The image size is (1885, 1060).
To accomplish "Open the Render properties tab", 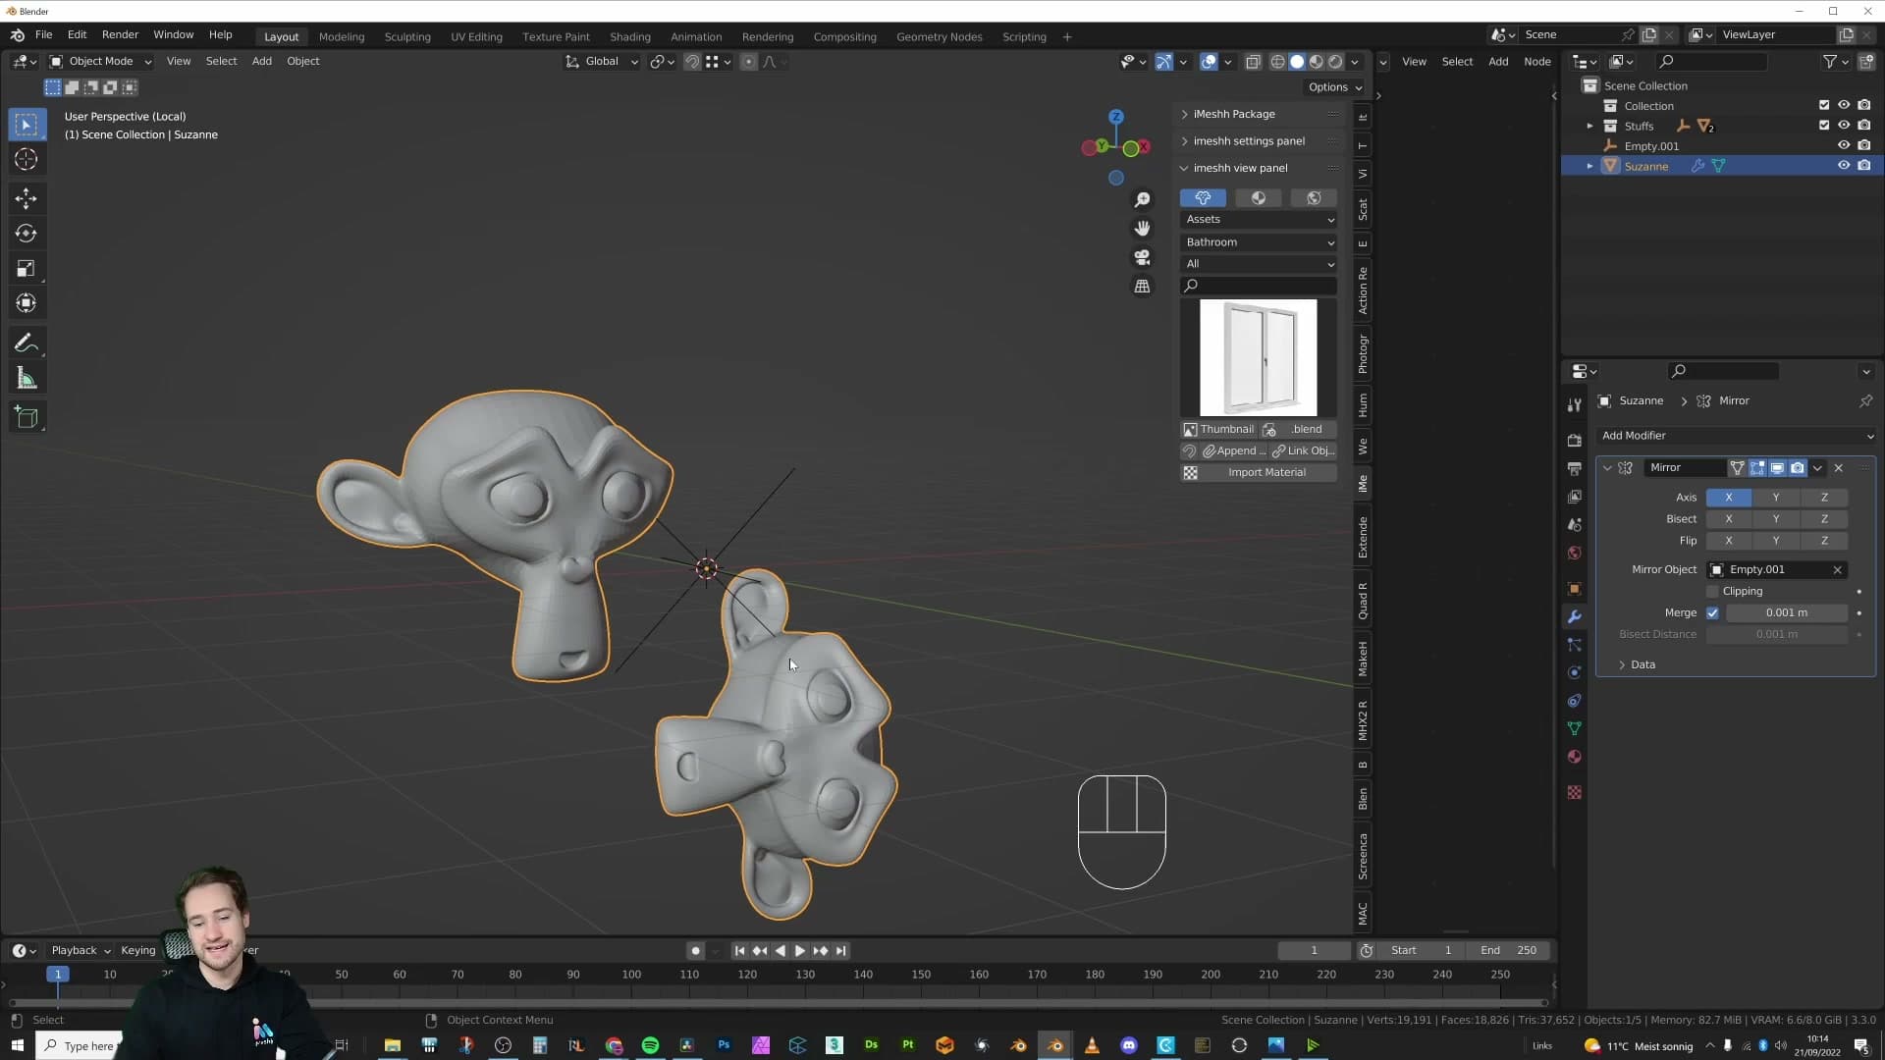I will [x=1575, y=441].
